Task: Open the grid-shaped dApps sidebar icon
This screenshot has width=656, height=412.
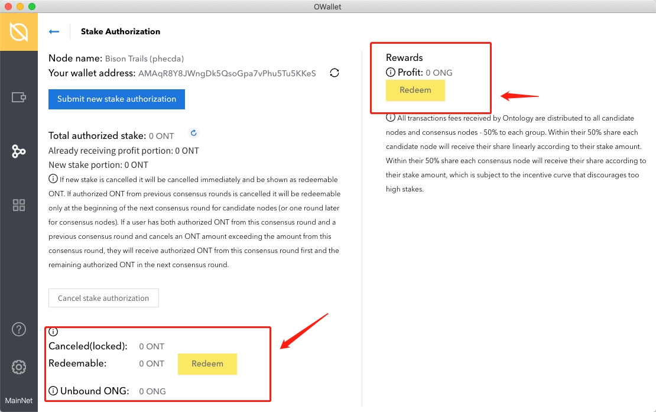Action: 19,205
